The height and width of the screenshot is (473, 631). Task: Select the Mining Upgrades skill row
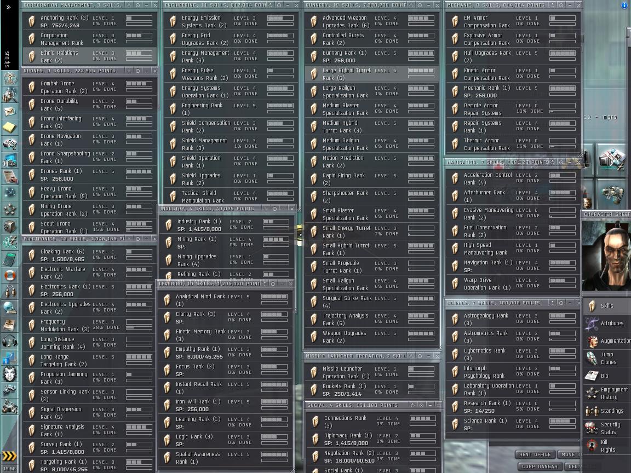[x=227, y=260]
